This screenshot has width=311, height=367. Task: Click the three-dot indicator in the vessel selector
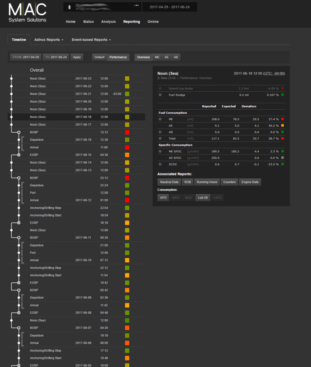click(137, 5)
